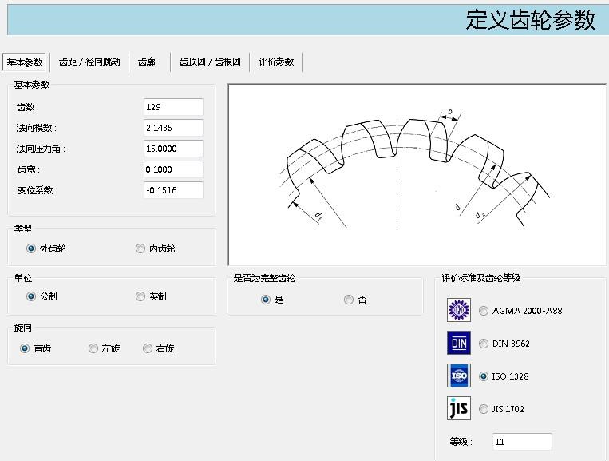
Task: Select JIS 1702 radio button
Action: point(484,409)
